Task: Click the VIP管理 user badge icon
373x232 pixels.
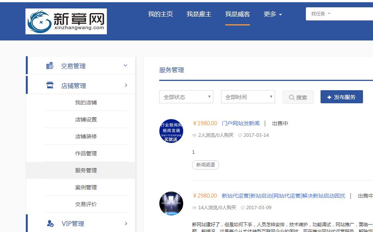Action: pos(50,224)
